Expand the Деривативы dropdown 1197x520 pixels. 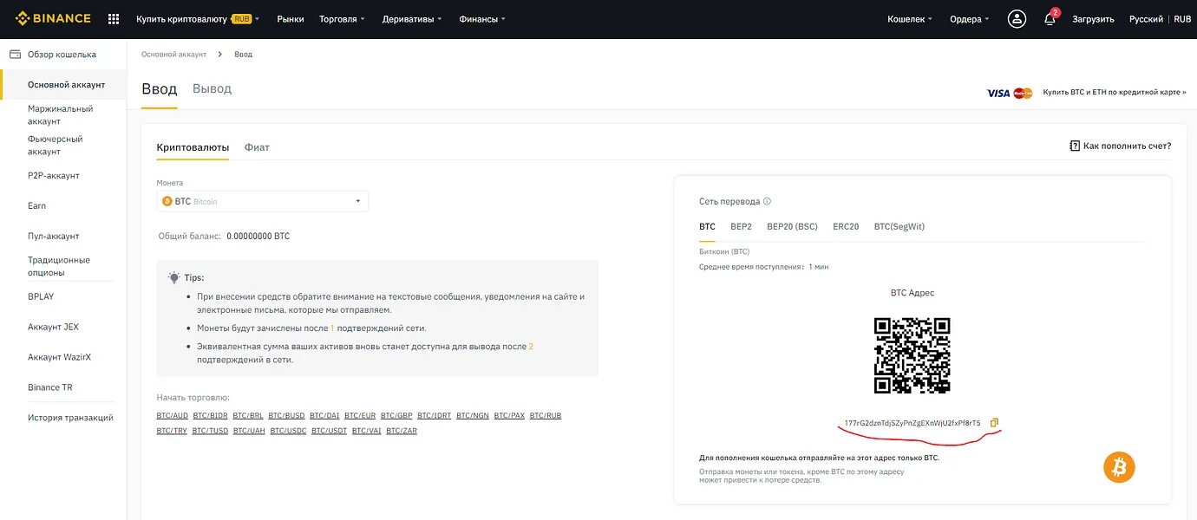tap(411, 19)
